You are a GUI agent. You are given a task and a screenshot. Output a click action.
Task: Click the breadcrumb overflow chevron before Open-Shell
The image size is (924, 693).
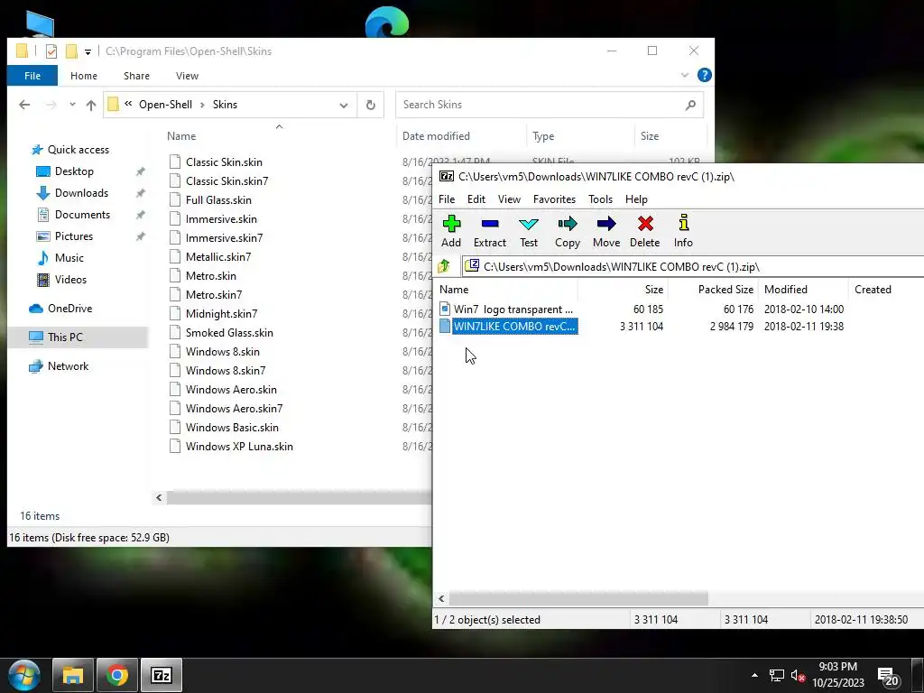pyautogui.click(x=128, y=104)
